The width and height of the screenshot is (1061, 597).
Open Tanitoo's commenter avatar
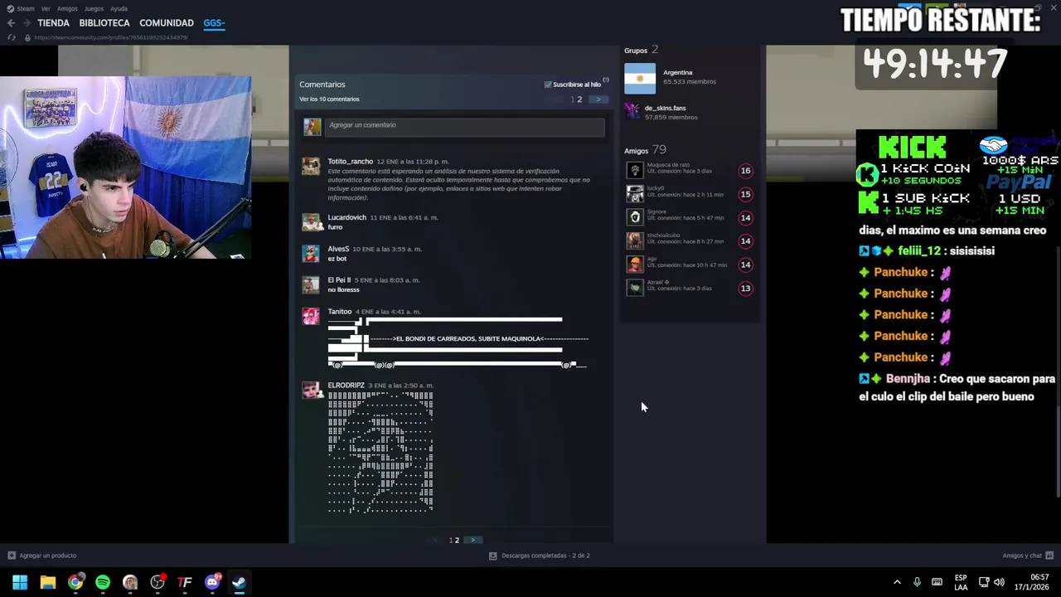(311, 316)
